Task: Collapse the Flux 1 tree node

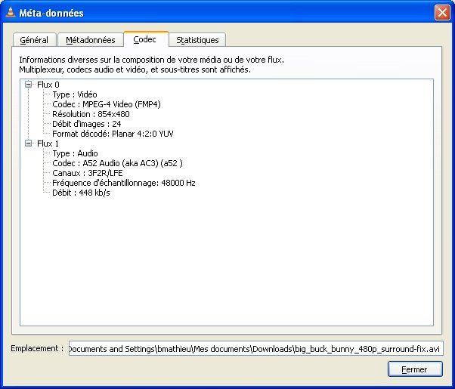Action: (x=29, y=144)
